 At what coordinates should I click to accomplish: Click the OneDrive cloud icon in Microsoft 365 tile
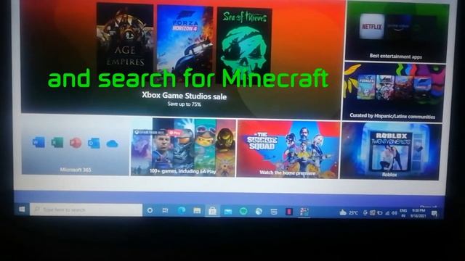tap(112, 144)
